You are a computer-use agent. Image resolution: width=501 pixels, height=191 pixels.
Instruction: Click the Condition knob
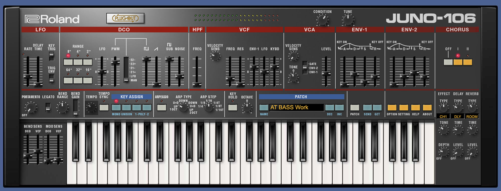(322, 20)
